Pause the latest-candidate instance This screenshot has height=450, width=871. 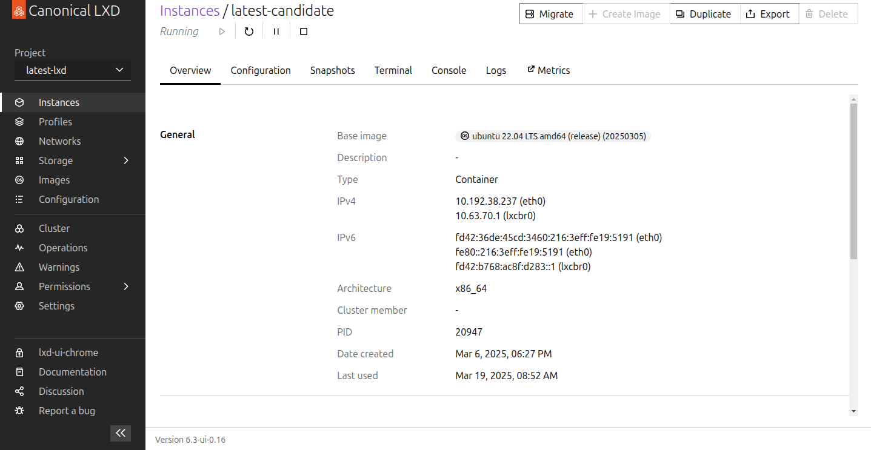[276, 31]
